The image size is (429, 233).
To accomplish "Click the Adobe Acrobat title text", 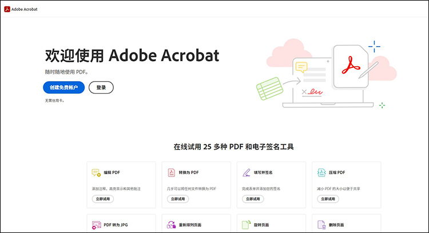I will coord(25,9).
